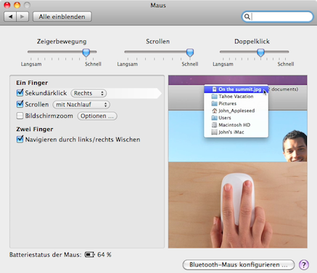Click the mouse battery status icon
Screen dimensions: 317x273
point(89,255)
